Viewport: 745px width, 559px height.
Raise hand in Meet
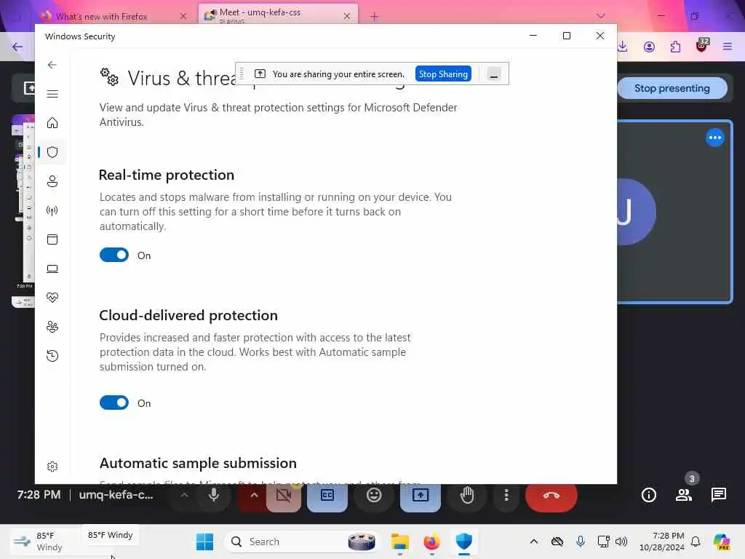[467, 495]
